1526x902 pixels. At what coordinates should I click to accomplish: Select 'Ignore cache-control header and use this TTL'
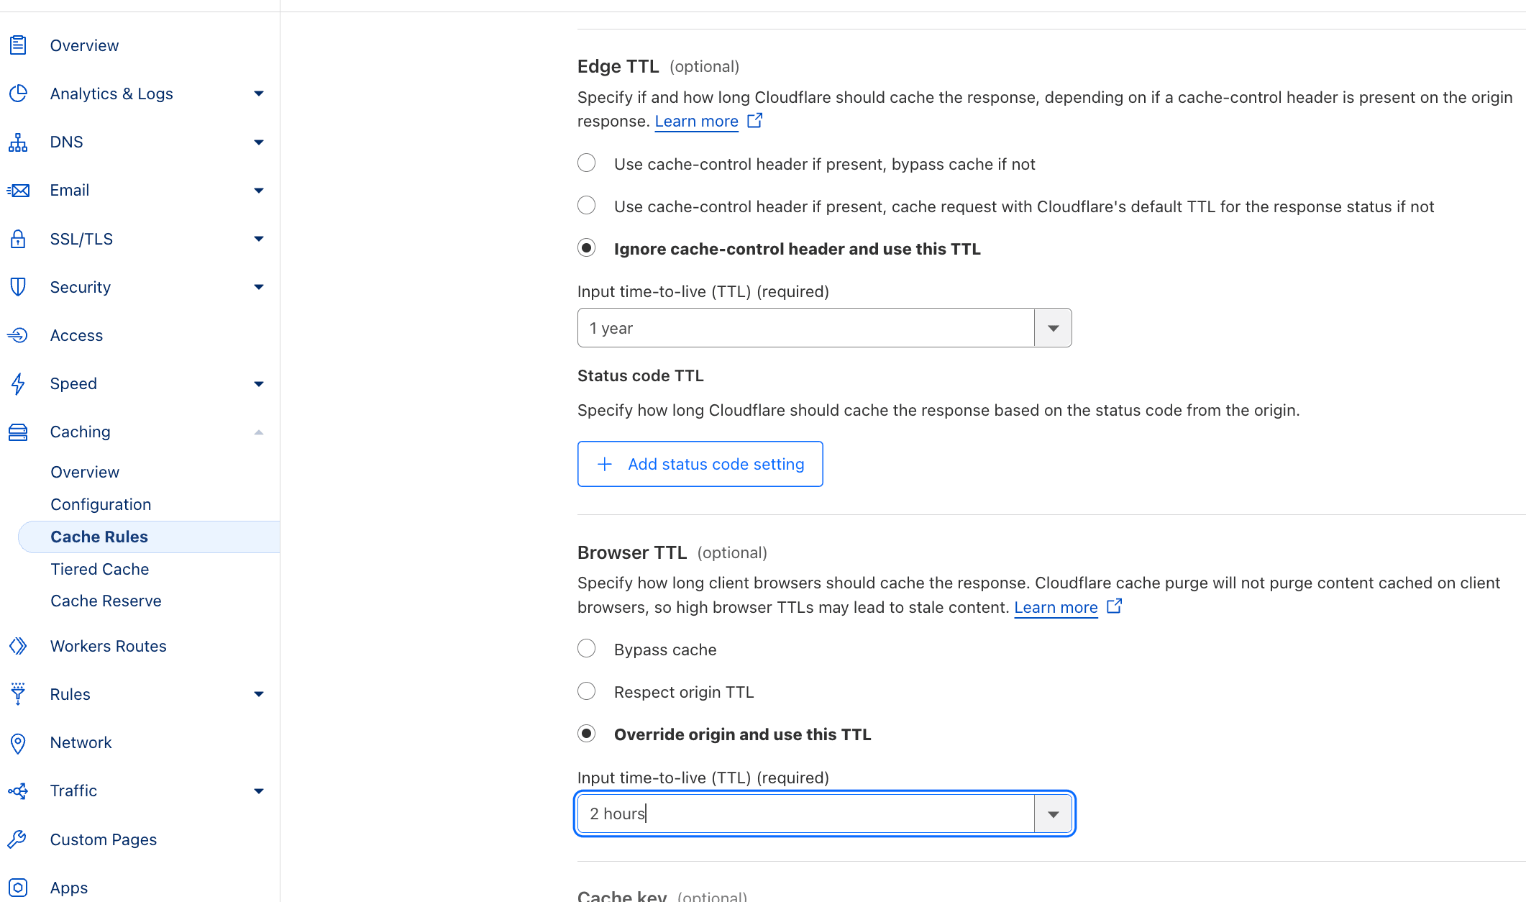588,249
